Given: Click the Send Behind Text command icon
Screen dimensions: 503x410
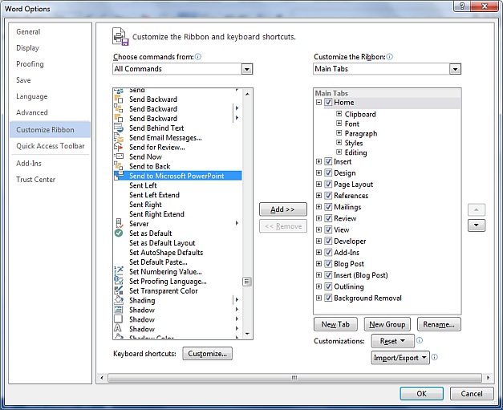Looking at the screenshot, I should point(119,128).
